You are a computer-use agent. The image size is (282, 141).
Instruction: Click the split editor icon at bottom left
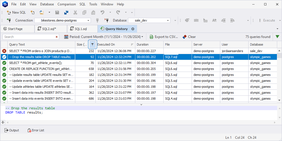coord(3,122)
